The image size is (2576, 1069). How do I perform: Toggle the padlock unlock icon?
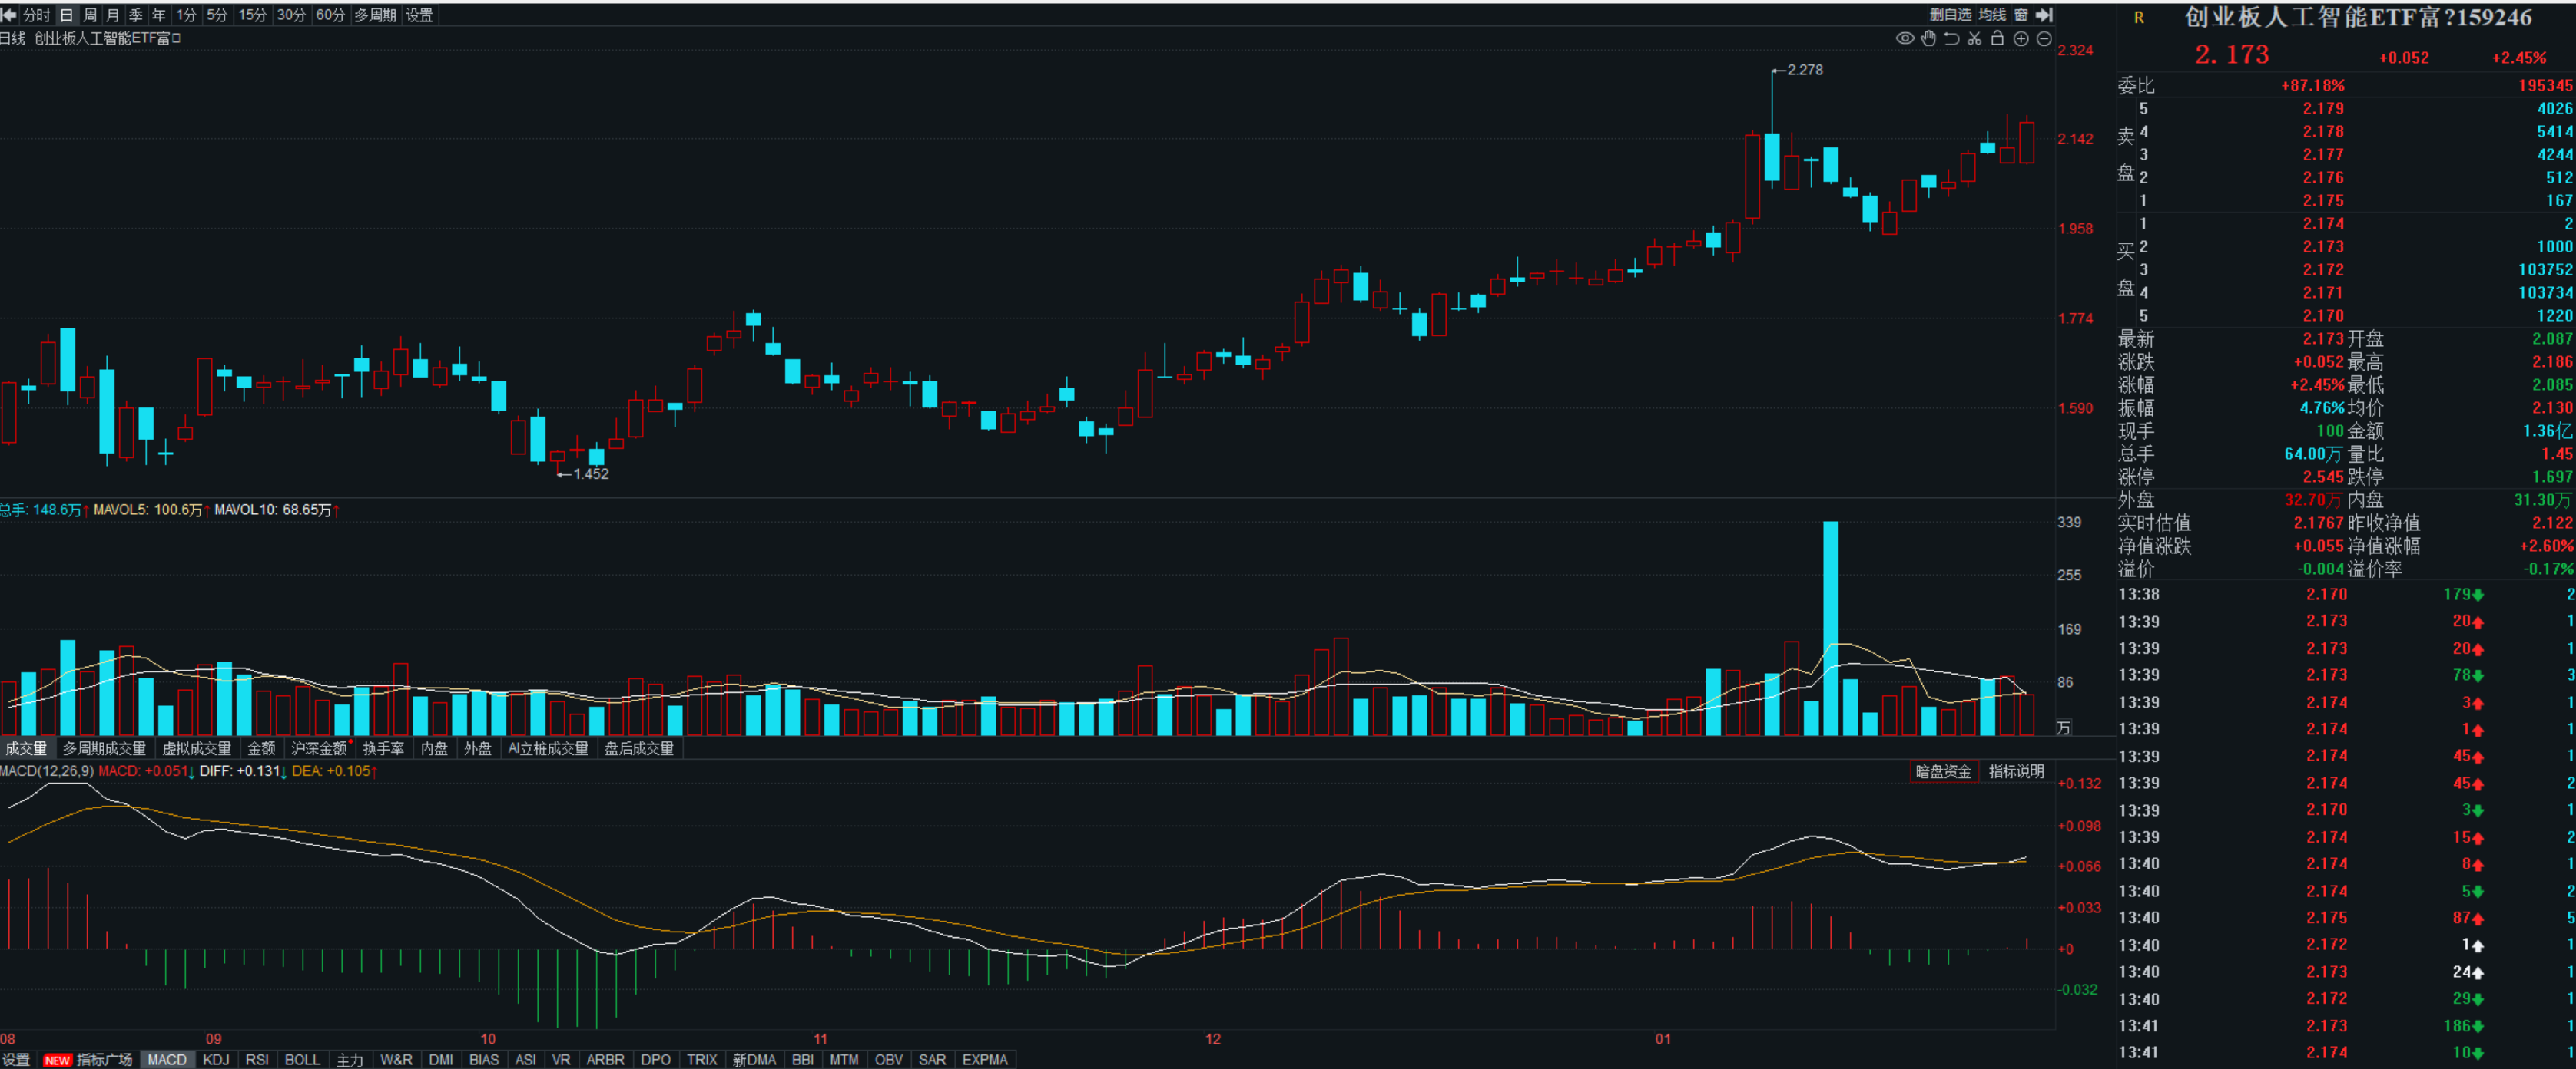pos(1997,39)
